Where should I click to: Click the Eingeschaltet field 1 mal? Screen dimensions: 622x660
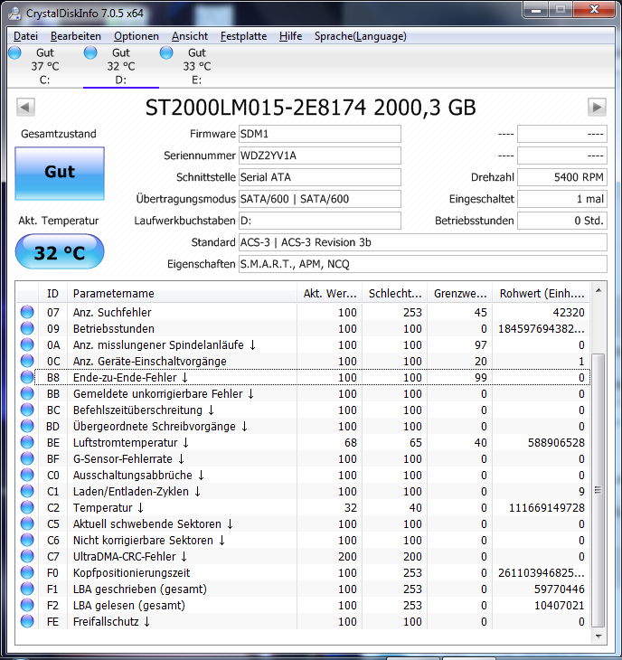pos(562,199)
